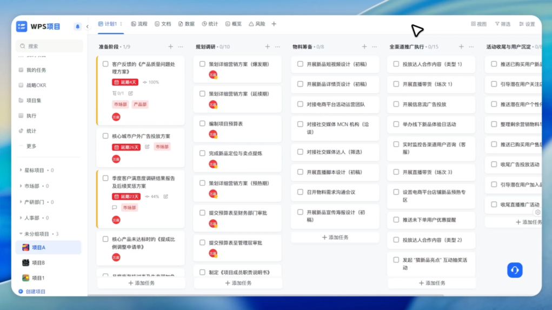
Task: Tick checkbox for 核心城市户外广告投放方案
Action: tap(106, 136)
